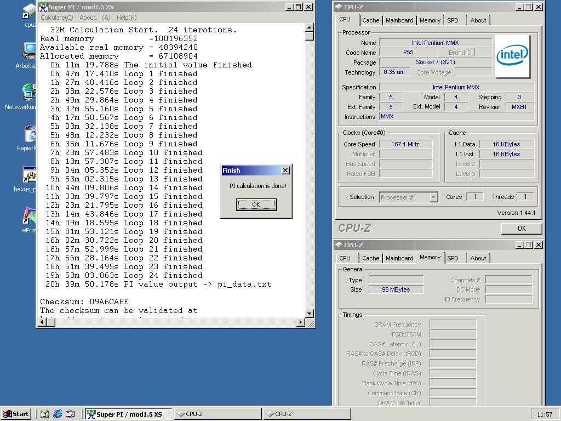Image resolution: width=561 pixels, height=421 pixels.
Task: Click the Checksum: 09A6CABE line
Action: (x=84, y=302)
